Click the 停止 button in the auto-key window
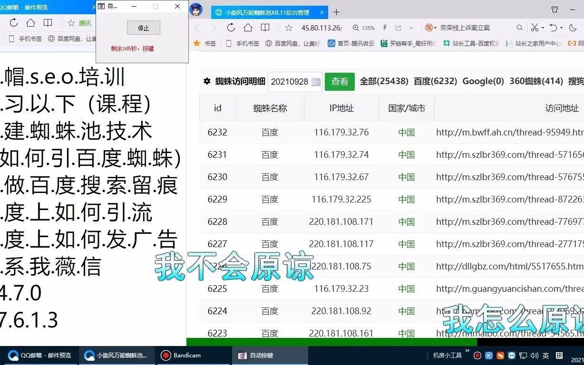This screenshot has height=365, width=584. click(x=143, y=28)
